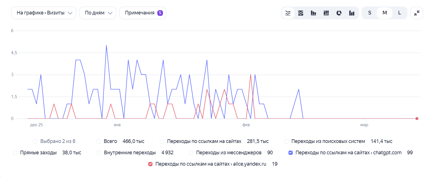Select the line chart view icon

click(288, 13)
